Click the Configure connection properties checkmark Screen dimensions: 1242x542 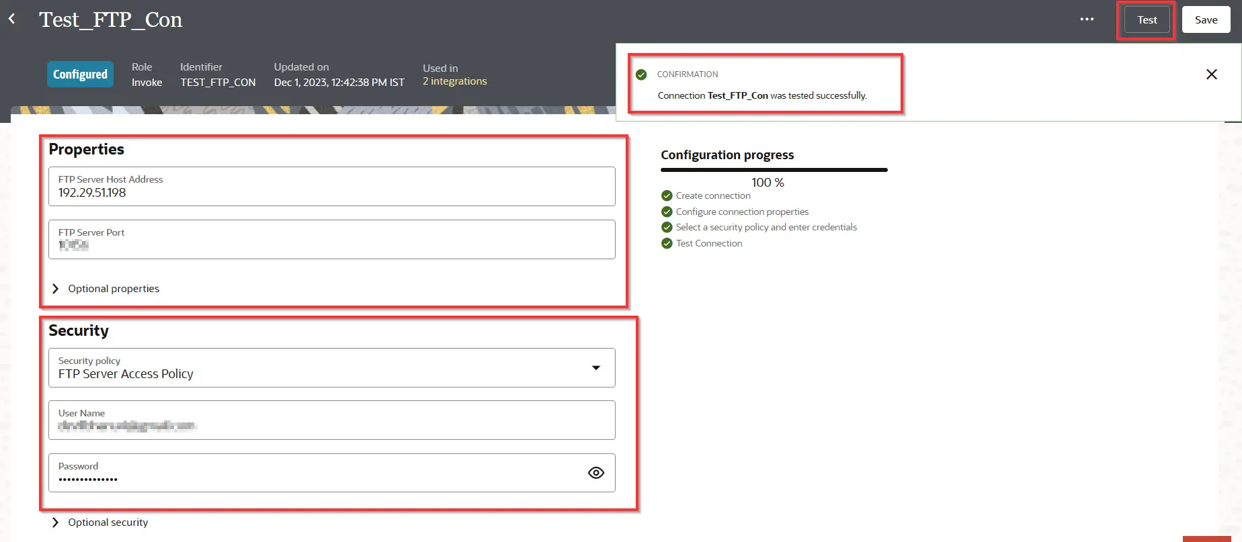point(667,212)
